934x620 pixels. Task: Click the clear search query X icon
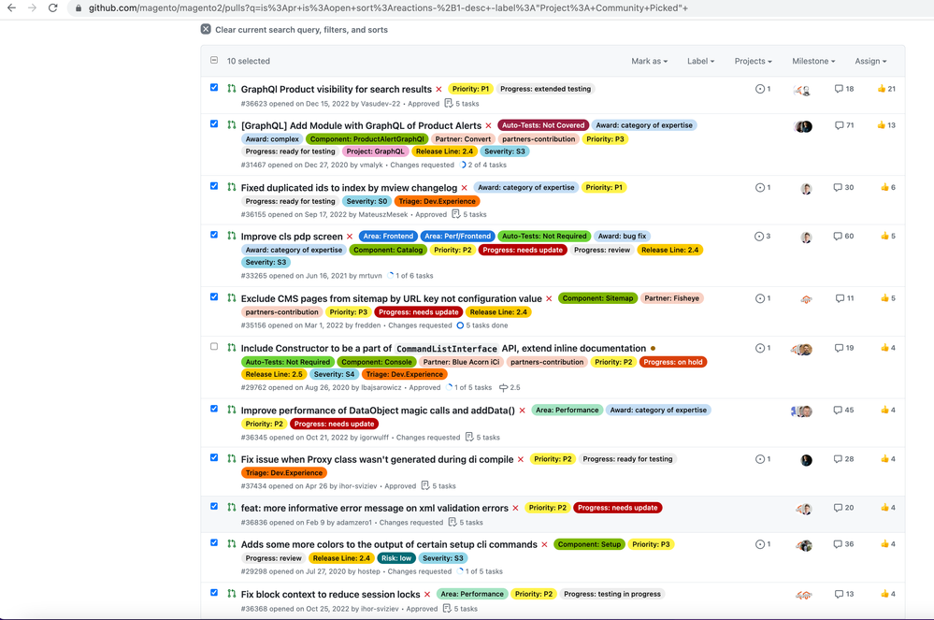tap(206, 30)
